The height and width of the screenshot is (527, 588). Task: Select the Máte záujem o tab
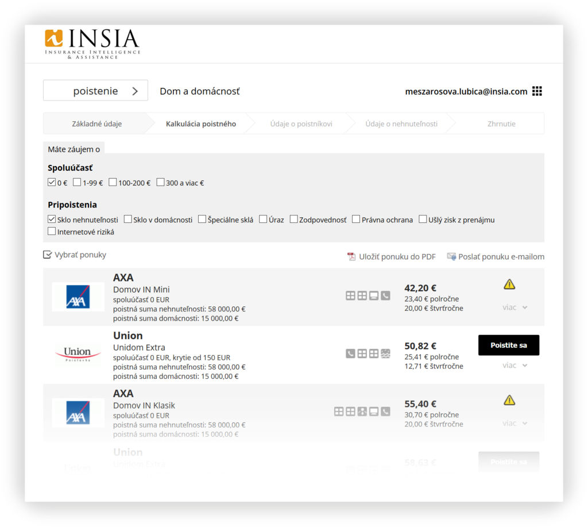pyautogui.click(x=74, y=149)
